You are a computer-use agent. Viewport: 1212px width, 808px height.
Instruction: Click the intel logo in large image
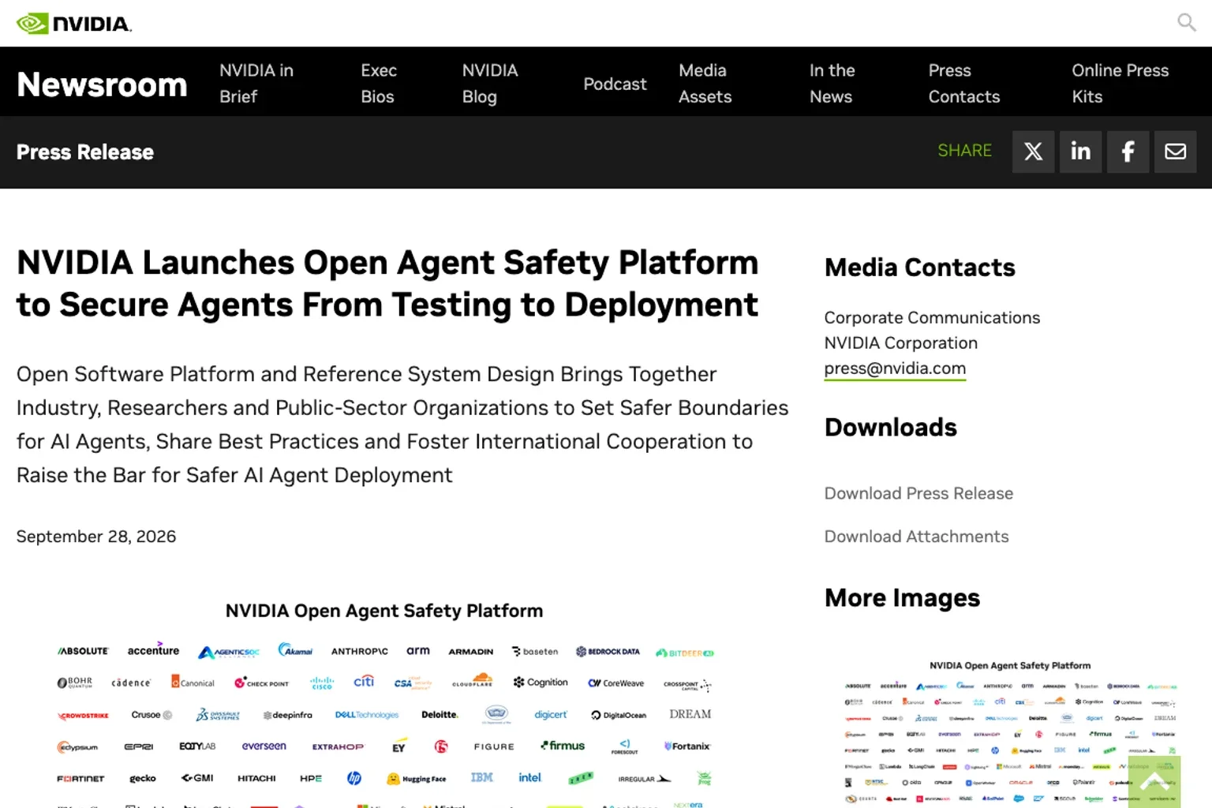click(x=530, y=777)
